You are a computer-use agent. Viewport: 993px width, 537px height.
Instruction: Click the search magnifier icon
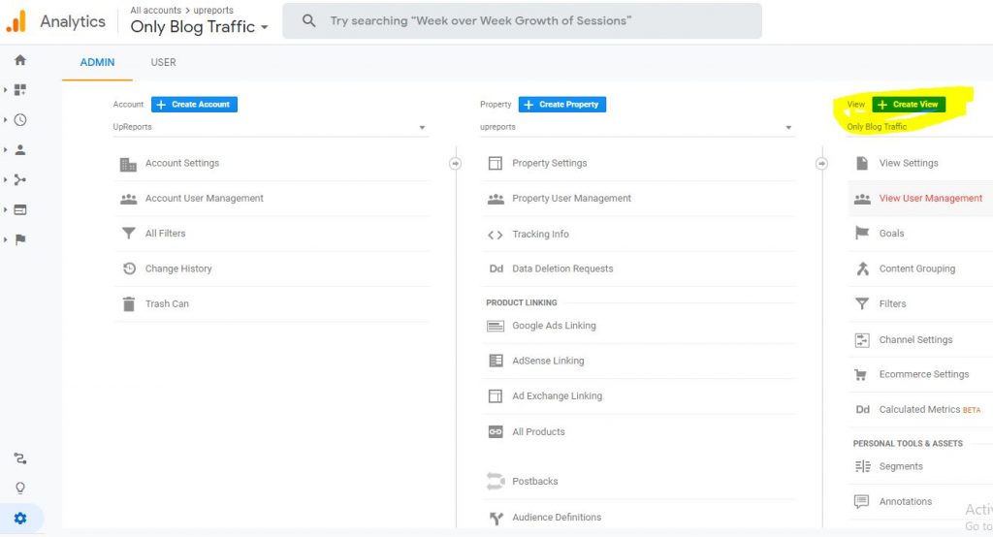(x=308, y=21)
